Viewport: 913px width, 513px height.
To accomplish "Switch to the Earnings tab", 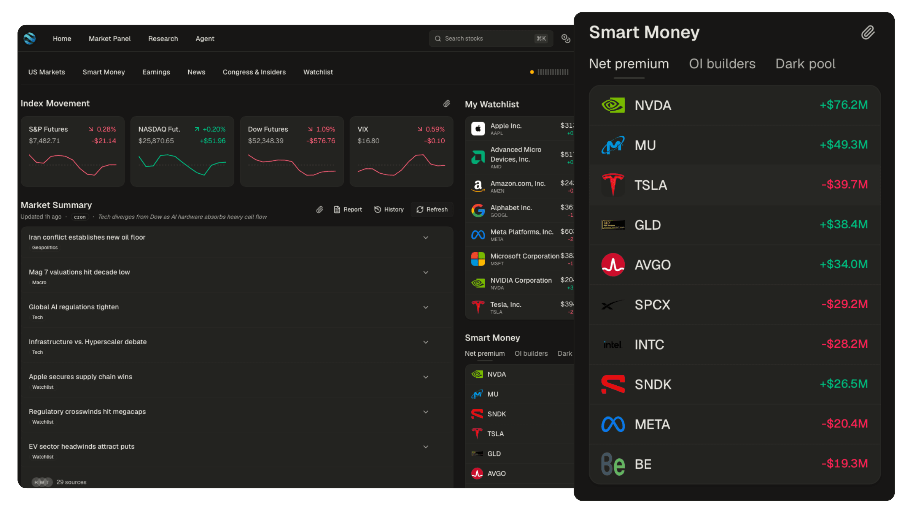I will pyautogui.click(x=156, y=72).
